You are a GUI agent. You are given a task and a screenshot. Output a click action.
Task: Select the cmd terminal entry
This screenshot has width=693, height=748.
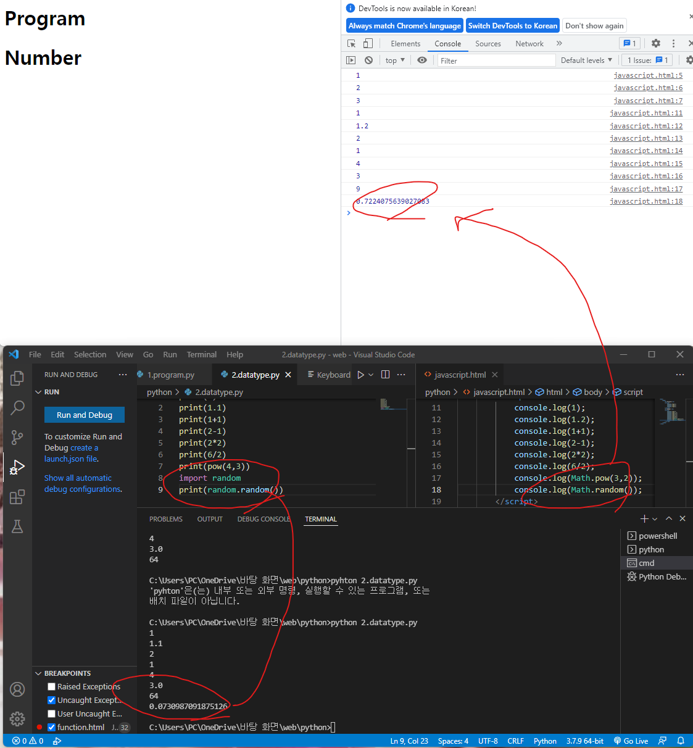[x=655, y=563]
